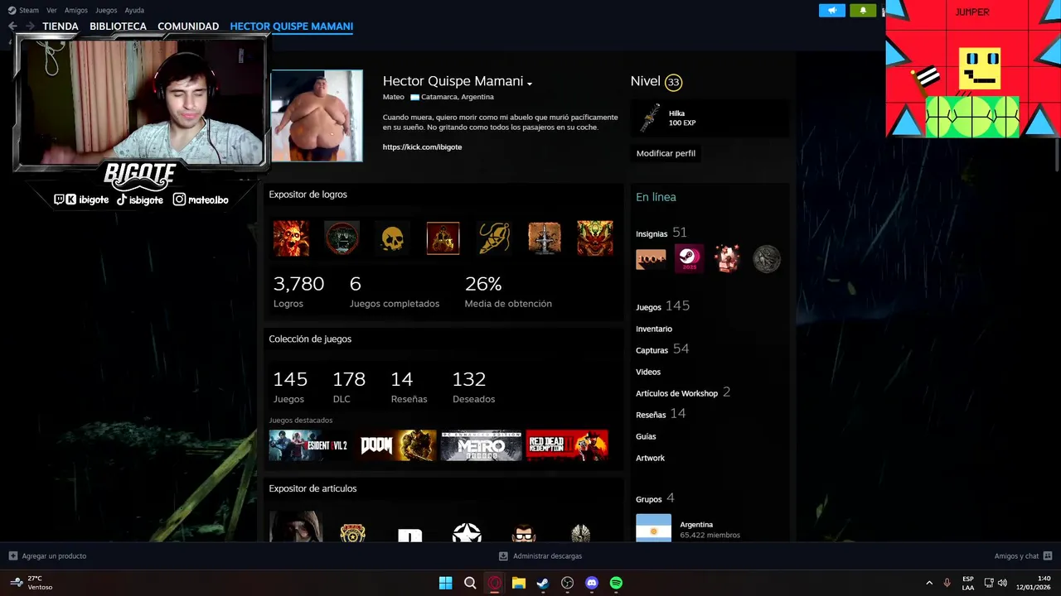Select the pink creature badge
This screenshot has width=1061, height=596.
click(728, 259)
